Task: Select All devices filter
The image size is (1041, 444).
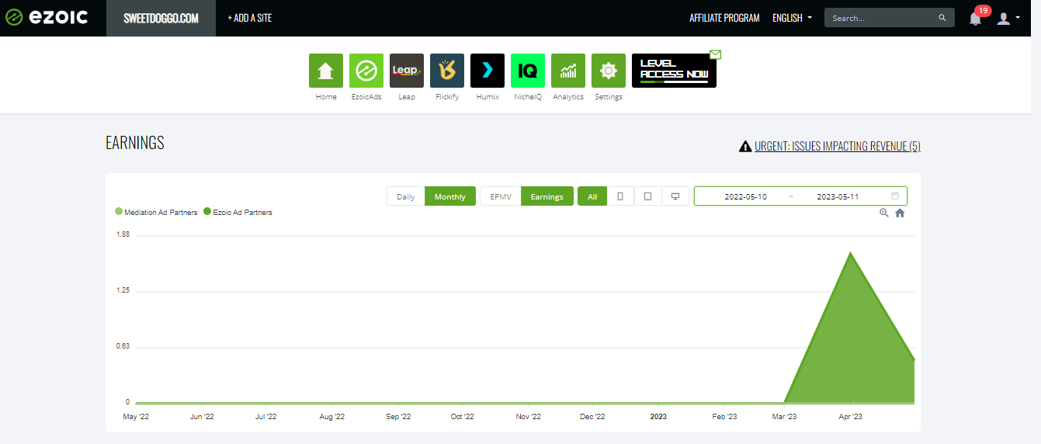Action: tap(592, 196)
